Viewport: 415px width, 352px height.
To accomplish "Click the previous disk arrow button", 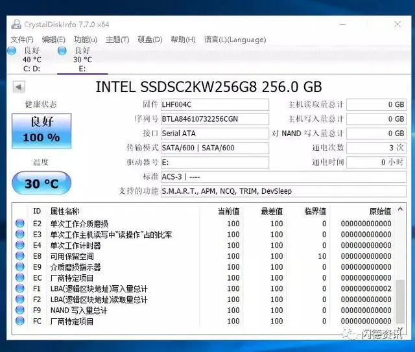I will (19, 87).
